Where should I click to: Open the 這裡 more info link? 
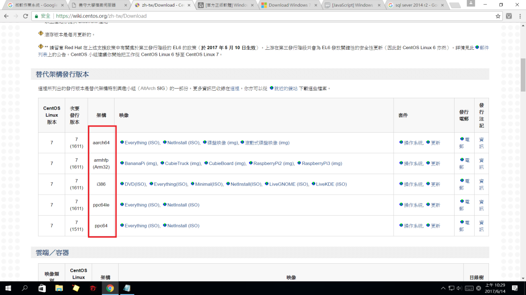pyautogui.click(x=235, y=88)
